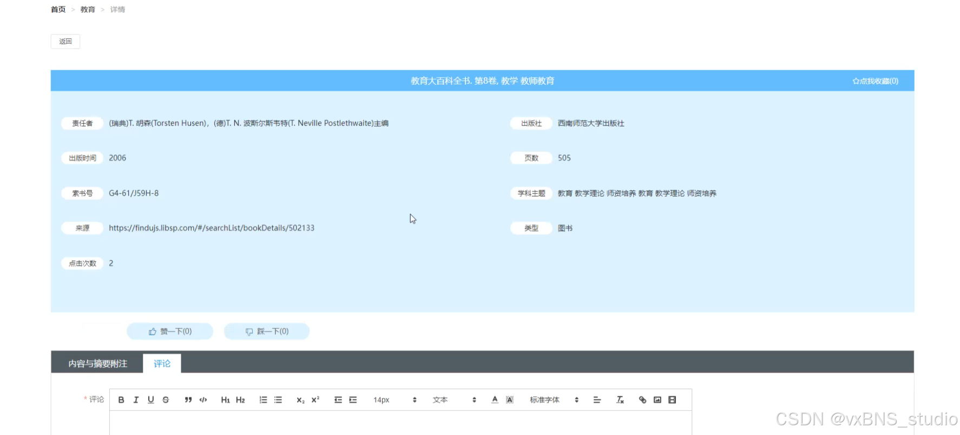960x435 pixels.
Task: Toggle underline formatting in comment editor
Action: [151, 400]
